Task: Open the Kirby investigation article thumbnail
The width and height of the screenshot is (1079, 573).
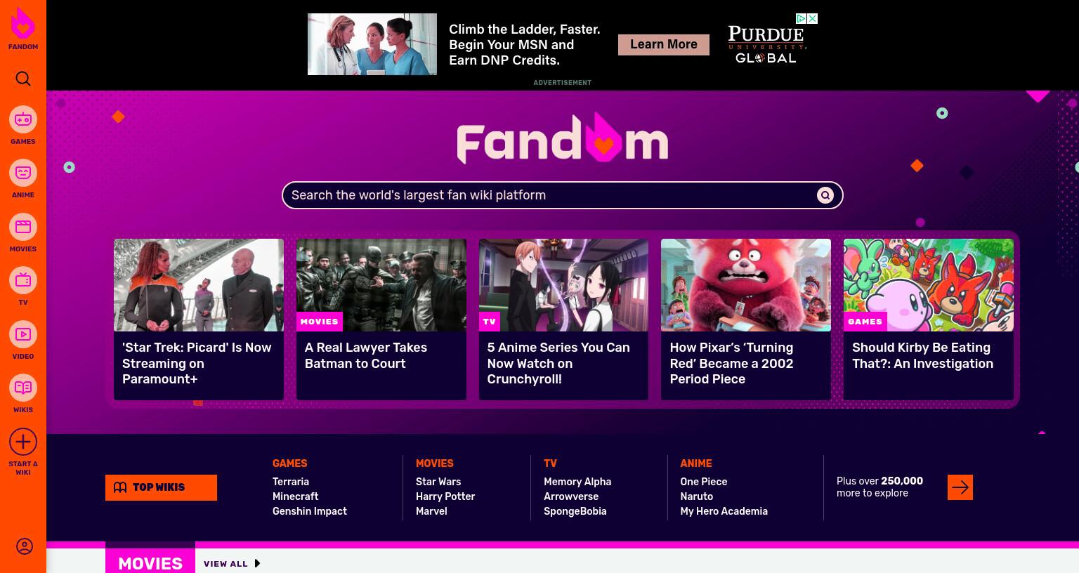Action: (929, 285)
